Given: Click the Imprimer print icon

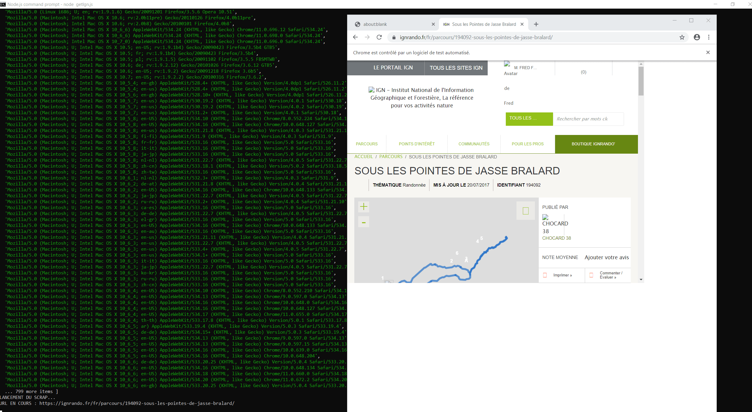Looking at the screenshot, I should (545, 275).
